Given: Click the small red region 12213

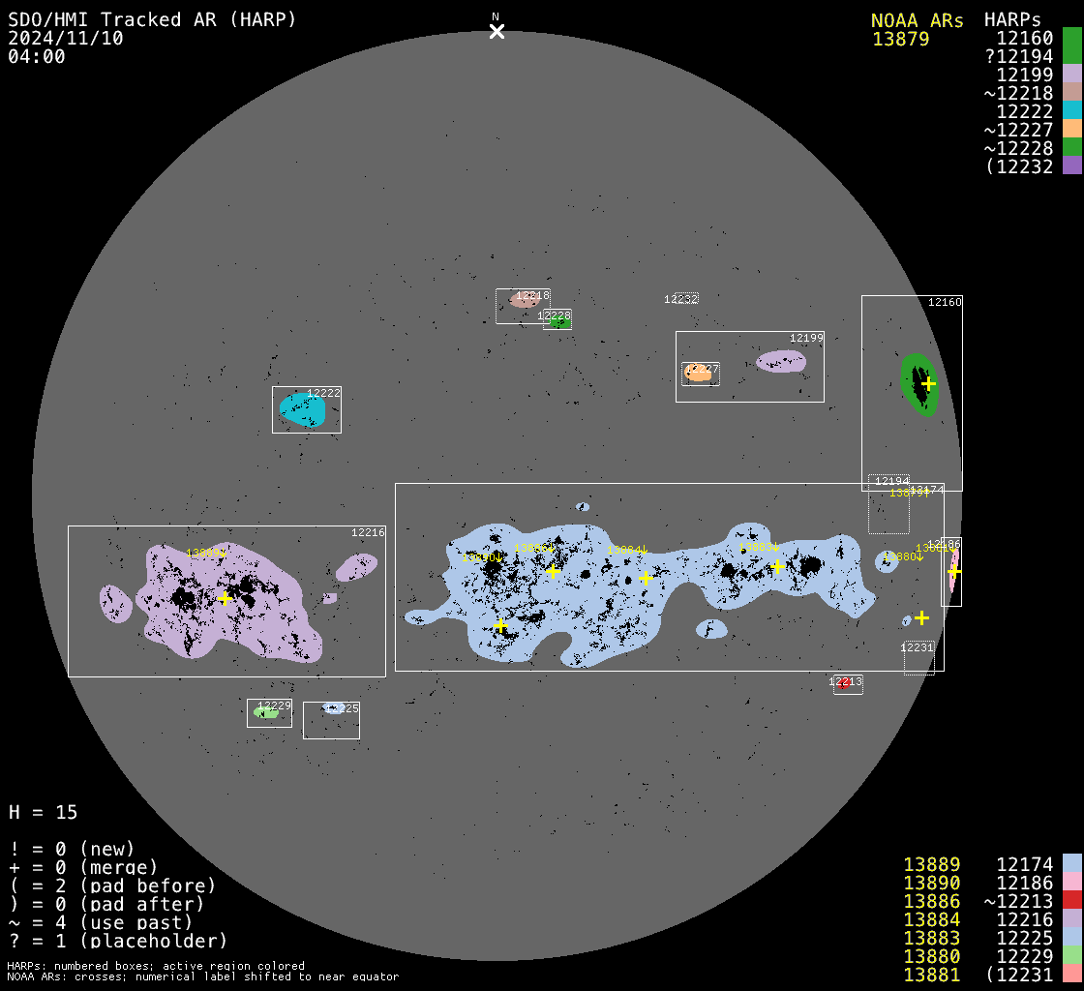Looking at the screenshot, I should [x=843, y=683].
